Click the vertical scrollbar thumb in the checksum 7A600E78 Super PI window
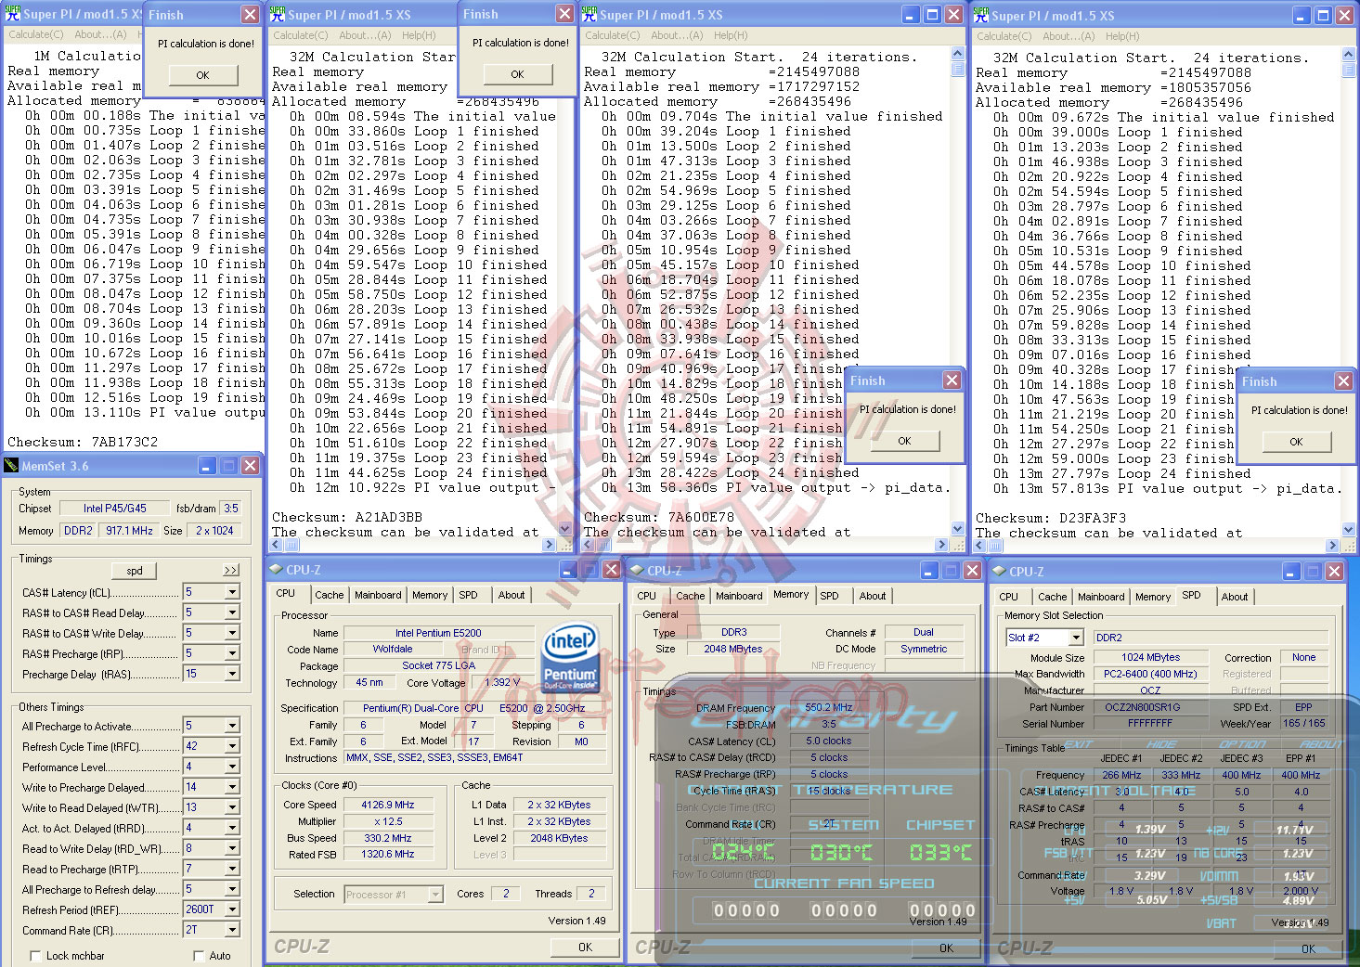Screen dimensions: 1360x967 pos(958,71)
